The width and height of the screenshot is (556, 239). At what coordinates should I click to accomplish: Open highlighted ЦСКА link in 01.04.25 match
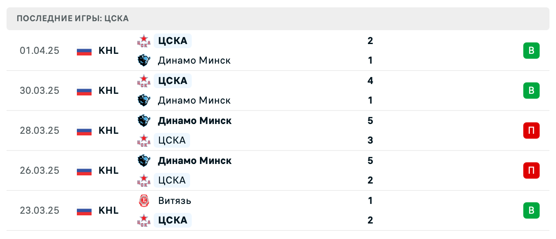click(173, 41)
